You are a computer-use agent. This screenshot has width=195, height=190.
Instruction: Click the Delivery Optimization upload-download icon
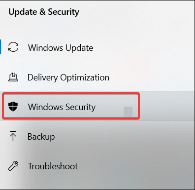point(13,77)
